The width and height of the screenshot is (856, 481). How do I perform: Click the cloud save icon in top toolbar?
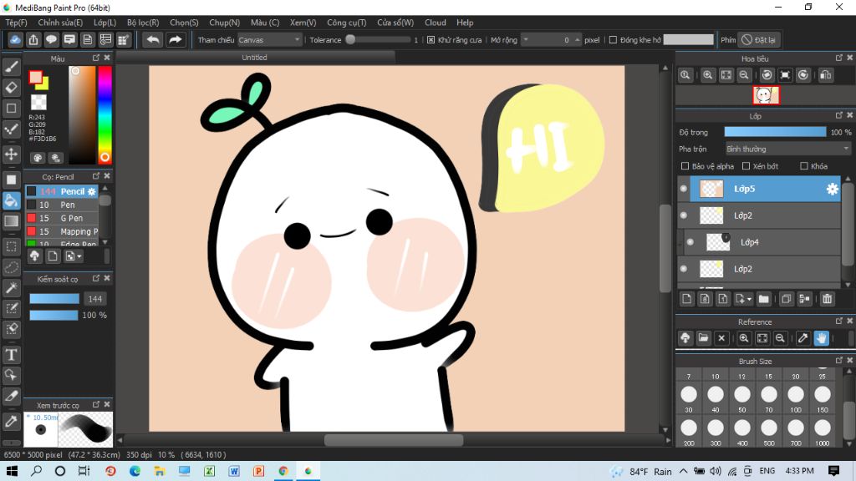pos(15,40)
